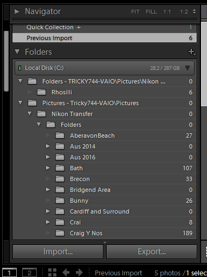207x277 pixels.
Task: Select Previous Import in Catalog
Action: [x=105, y=38]
